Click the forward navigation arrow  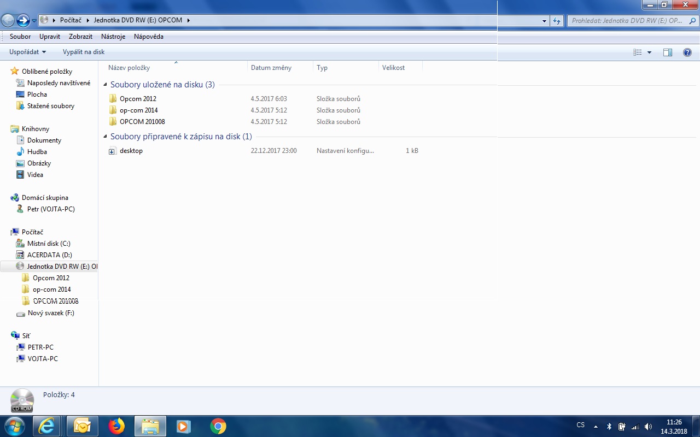pos(23,21)
